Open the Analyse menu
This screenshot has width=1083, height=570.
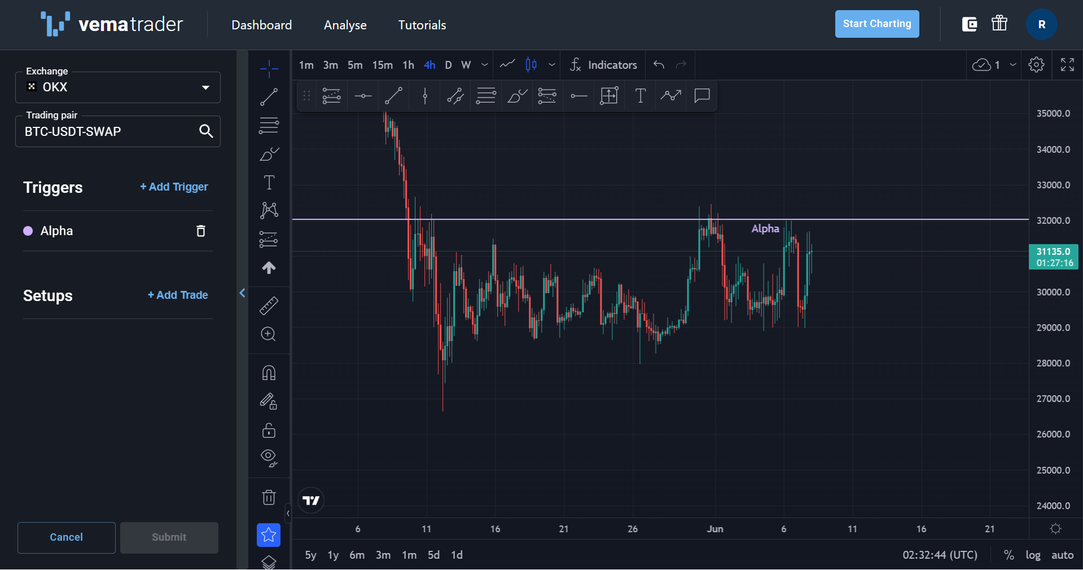(345, 25)
